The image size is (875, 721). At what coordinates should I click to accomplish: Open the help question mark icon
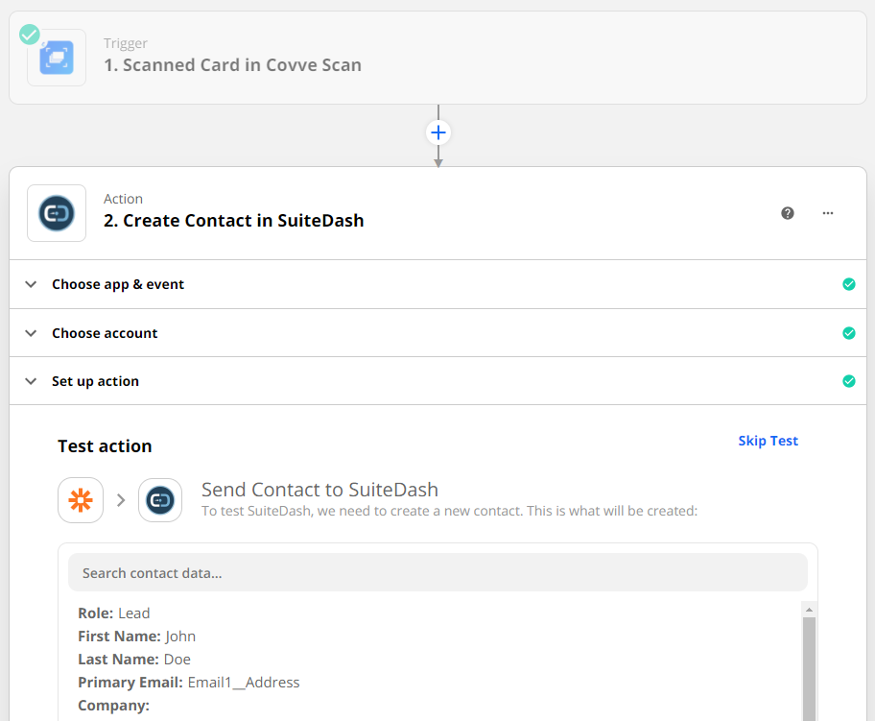tap(788, 213)
